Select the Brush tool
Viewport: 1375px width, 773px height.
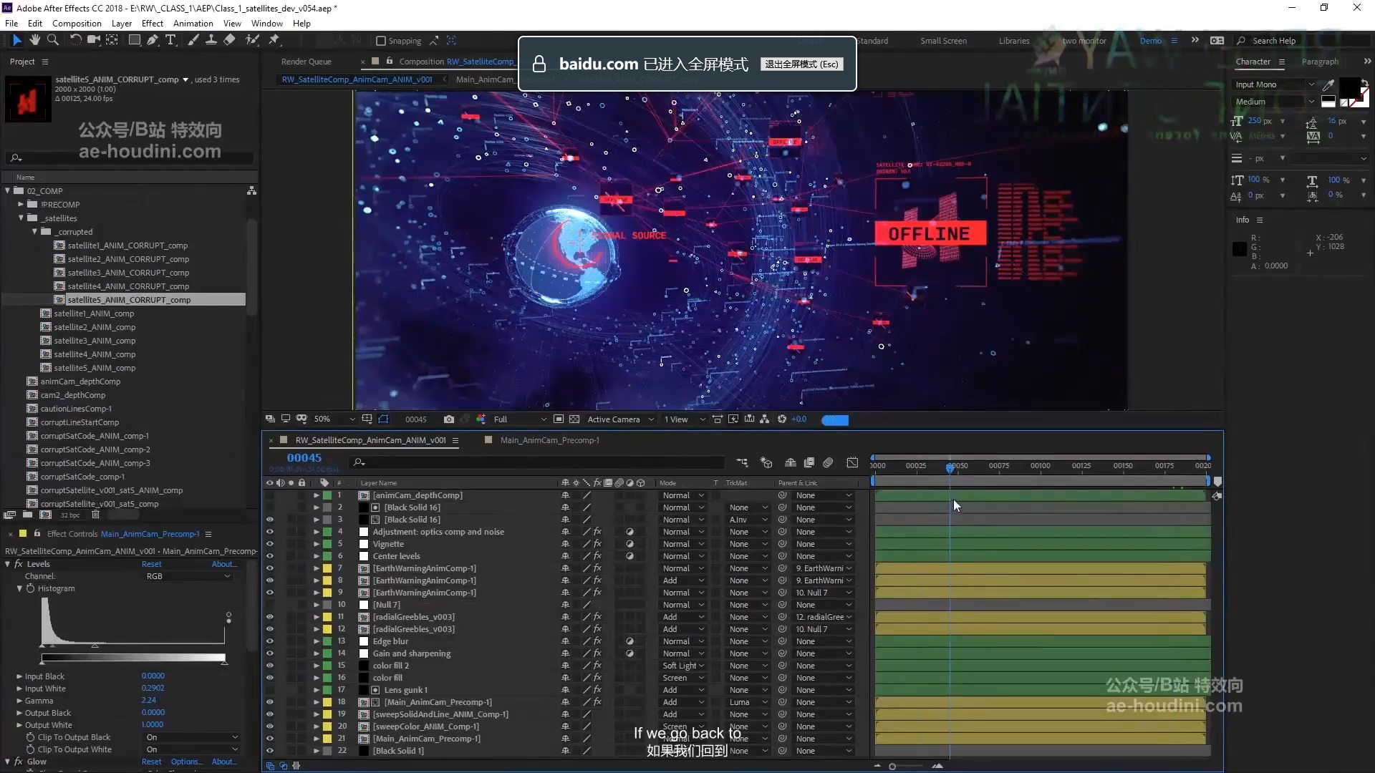(193, 40)
